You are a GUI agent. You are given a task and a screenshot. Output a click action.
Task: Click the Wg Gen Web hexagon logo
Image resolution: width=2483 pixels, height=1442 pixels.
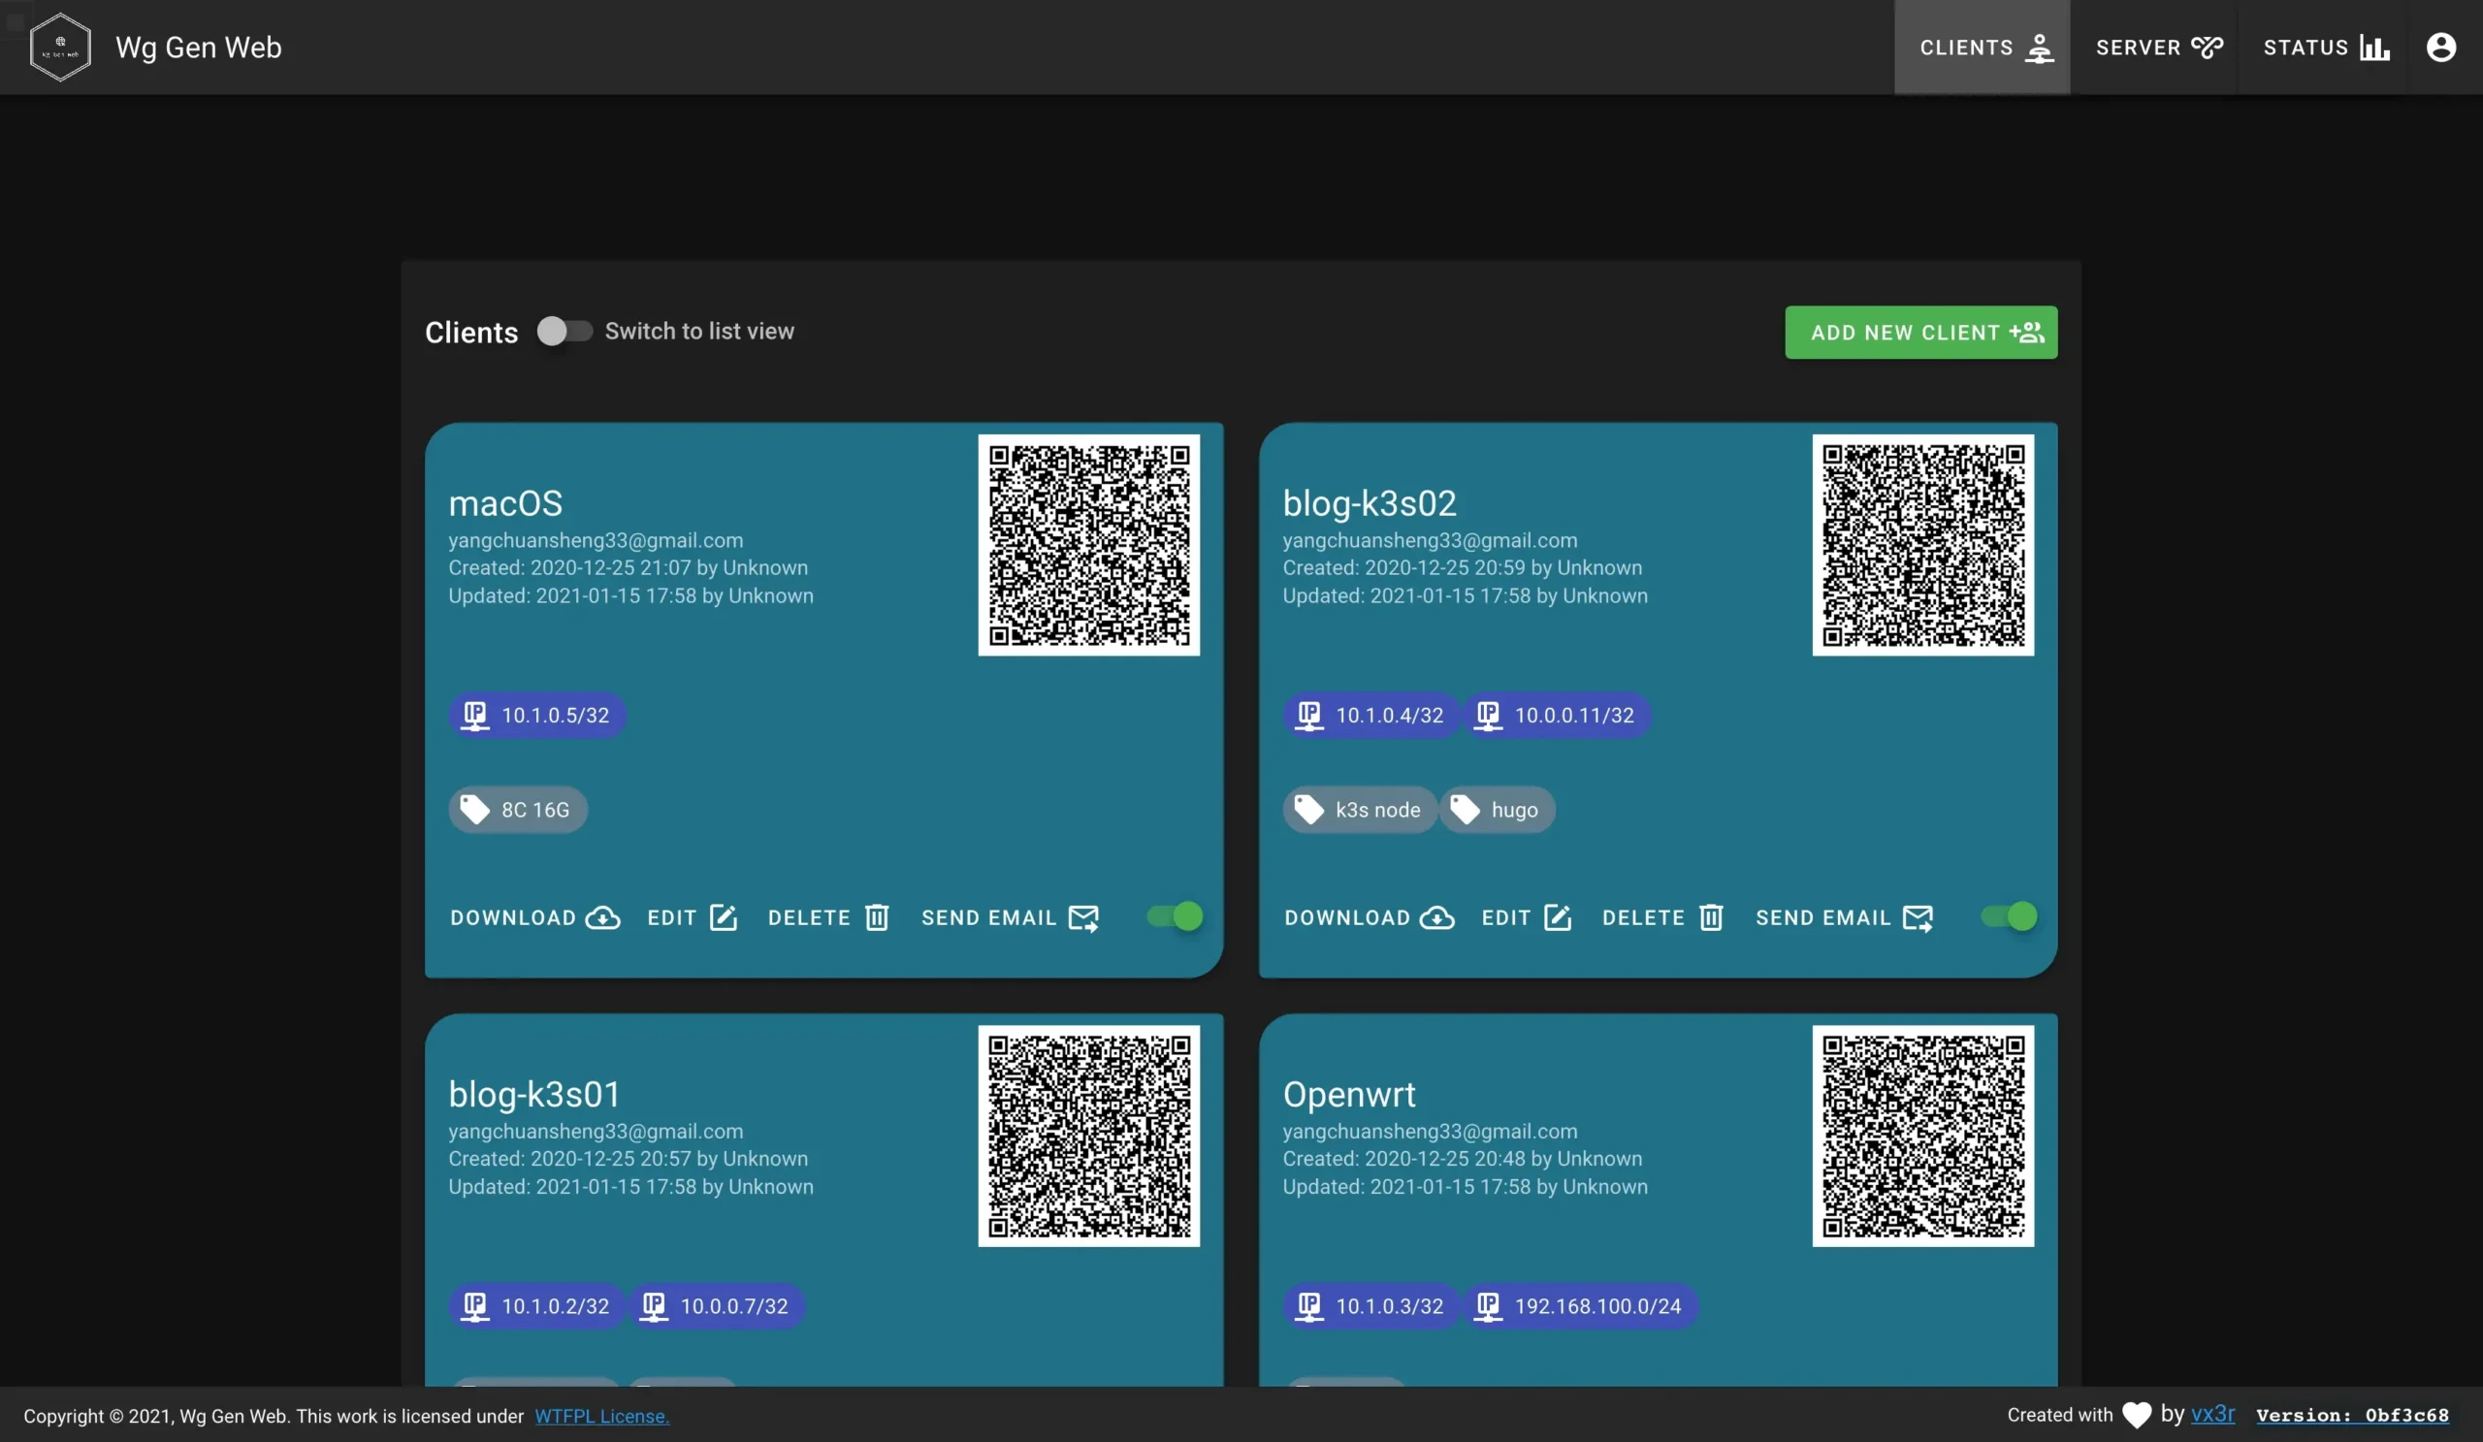click(x=60, y=47)
